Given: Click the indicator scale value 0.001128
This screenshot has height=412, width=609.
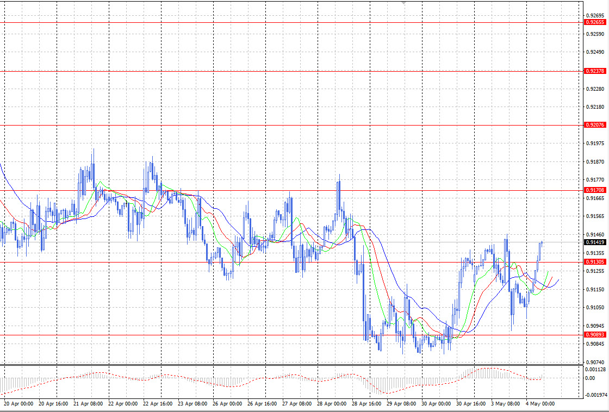Looking at the screenshot, I should (x=595, y=369).
